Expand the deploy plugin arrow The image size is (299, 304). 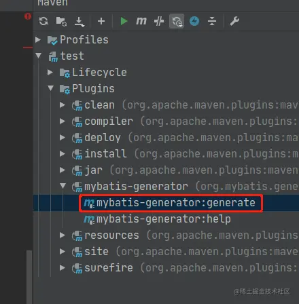tap(63, 137)
